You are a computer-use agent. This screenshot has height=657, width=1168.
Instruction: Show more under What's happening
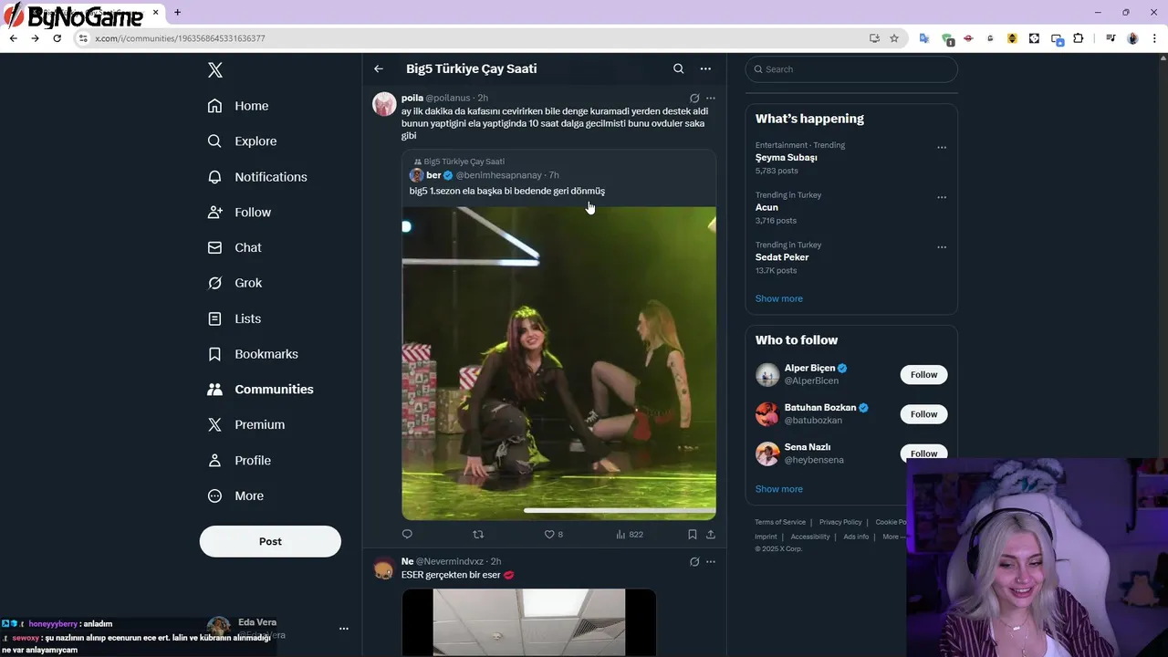click(779, 298)
